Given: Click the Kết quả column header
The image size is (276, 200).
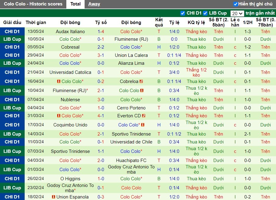Looking at the screenshot, I should pyautogui.click(x=159, y=22).
